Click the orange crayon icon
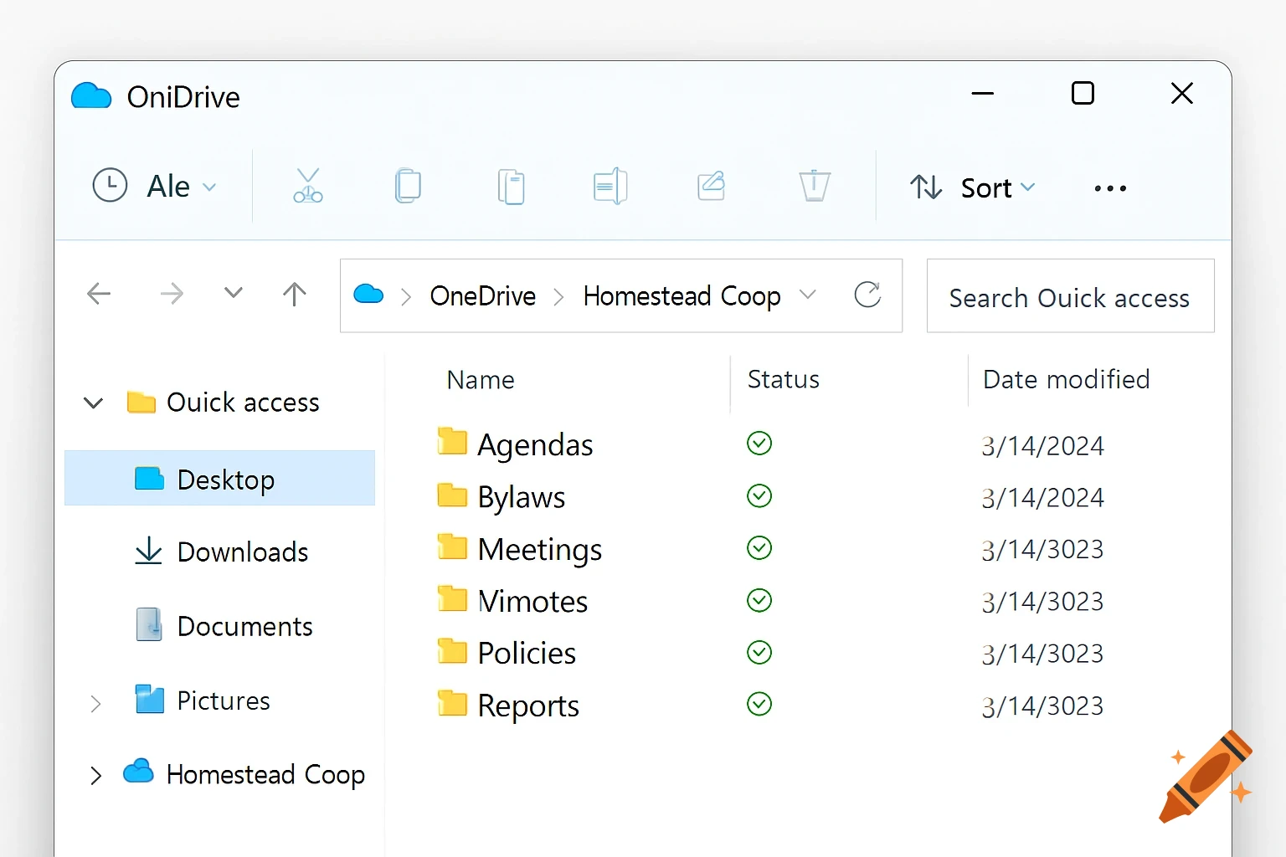This screenshot has height=857, width=1286. [x=1206, y=777]
